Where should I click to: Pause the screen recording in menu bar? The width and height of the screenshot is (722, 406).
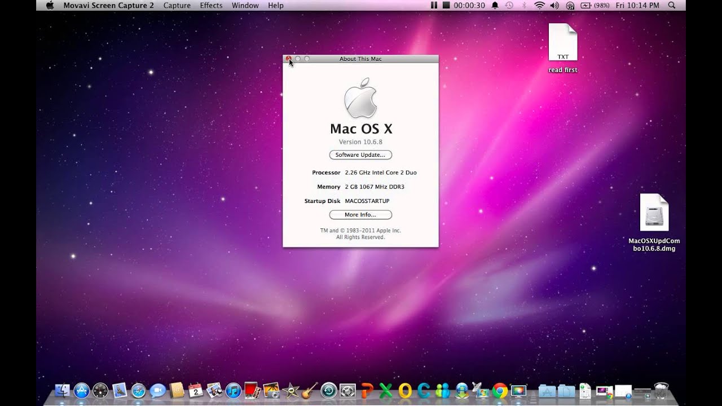click(433, 5)
